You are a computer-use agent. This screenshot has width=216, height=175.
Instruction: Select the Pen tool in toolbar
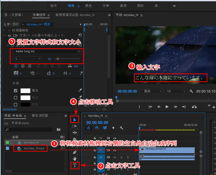coord(75,153)
